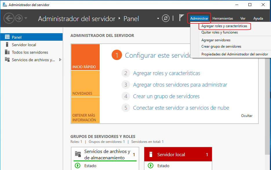Select Servicios de archivos in sidebar
Image resolution: width=271 pixels, height=170 pixels.
32,60
